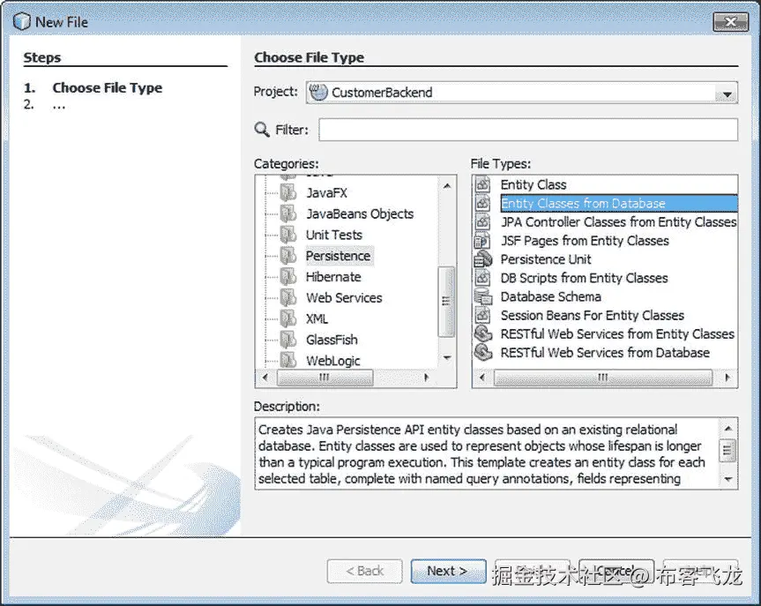Image resolution: width=761 pixels, height=606 pixels.
Task: Select the Persistence category
Action: pyautogui.click(x=339, y=256)
